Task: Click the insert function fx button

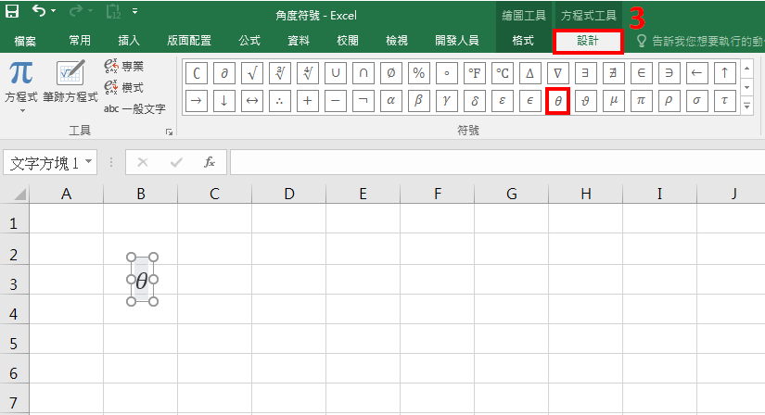Action: (210, 162)
